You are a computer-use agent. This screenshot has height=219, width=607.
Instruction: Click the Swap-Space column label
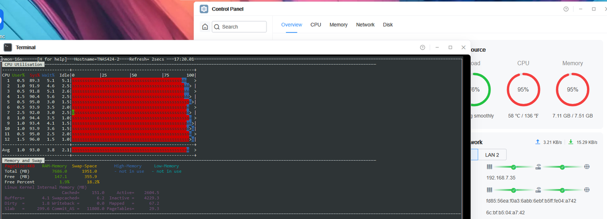click(x=84, y=166)
